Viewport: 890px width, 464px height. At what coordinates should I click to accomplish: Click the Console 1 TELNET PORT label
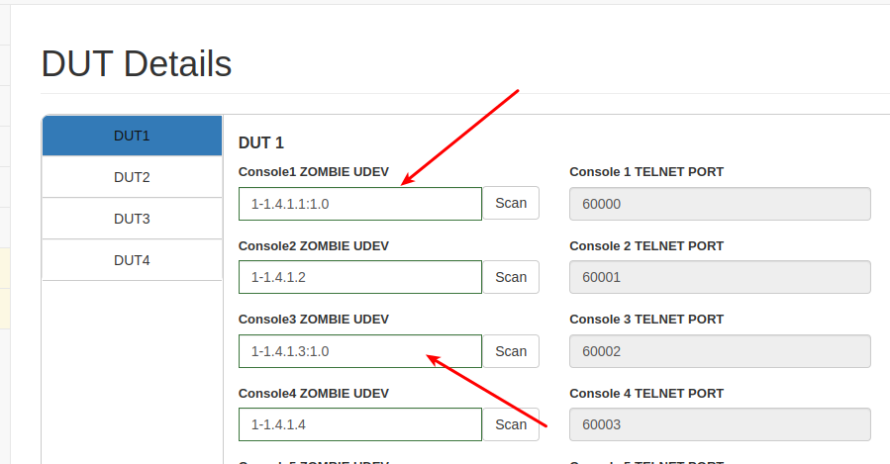coord(646,172)
